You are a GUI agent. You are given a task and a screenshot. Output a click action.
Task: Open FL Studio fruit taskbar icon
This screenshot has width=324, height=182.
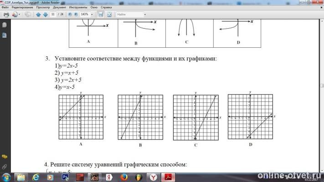pos(139,177)
